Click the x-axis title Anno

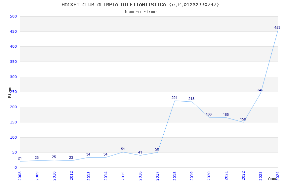click(x=273, y=179)
